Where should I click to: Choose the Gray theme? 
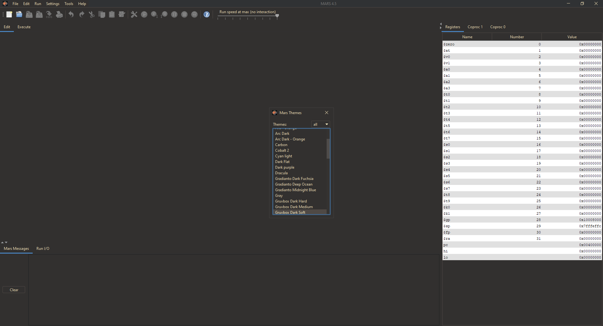[x=300, y=196]
